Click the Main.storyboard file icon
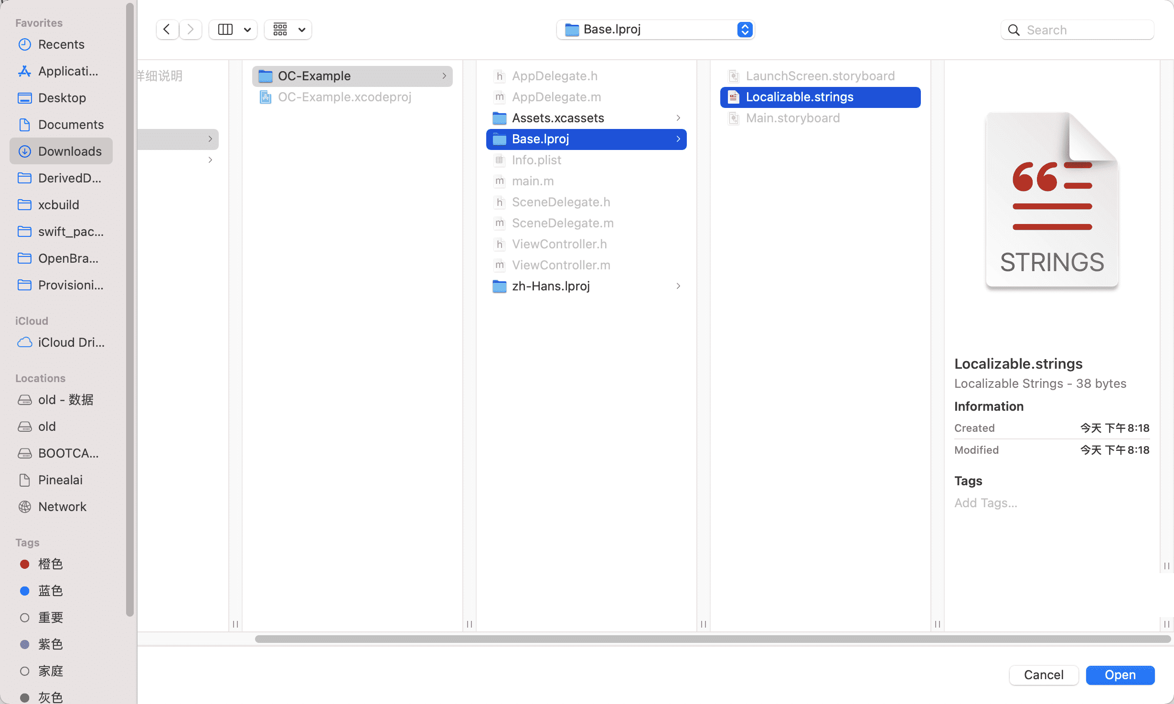The image size is (1174, 704). 733,117
